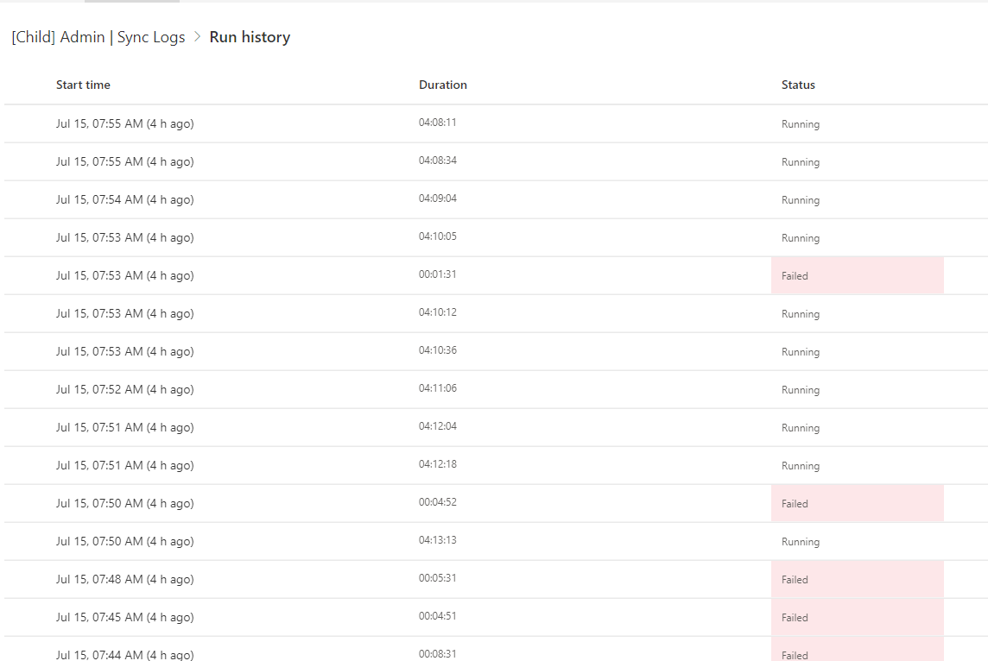Click the chevron in the breadcrumb trail
Screen dimensions: 988x661
[x=196, y=37]
